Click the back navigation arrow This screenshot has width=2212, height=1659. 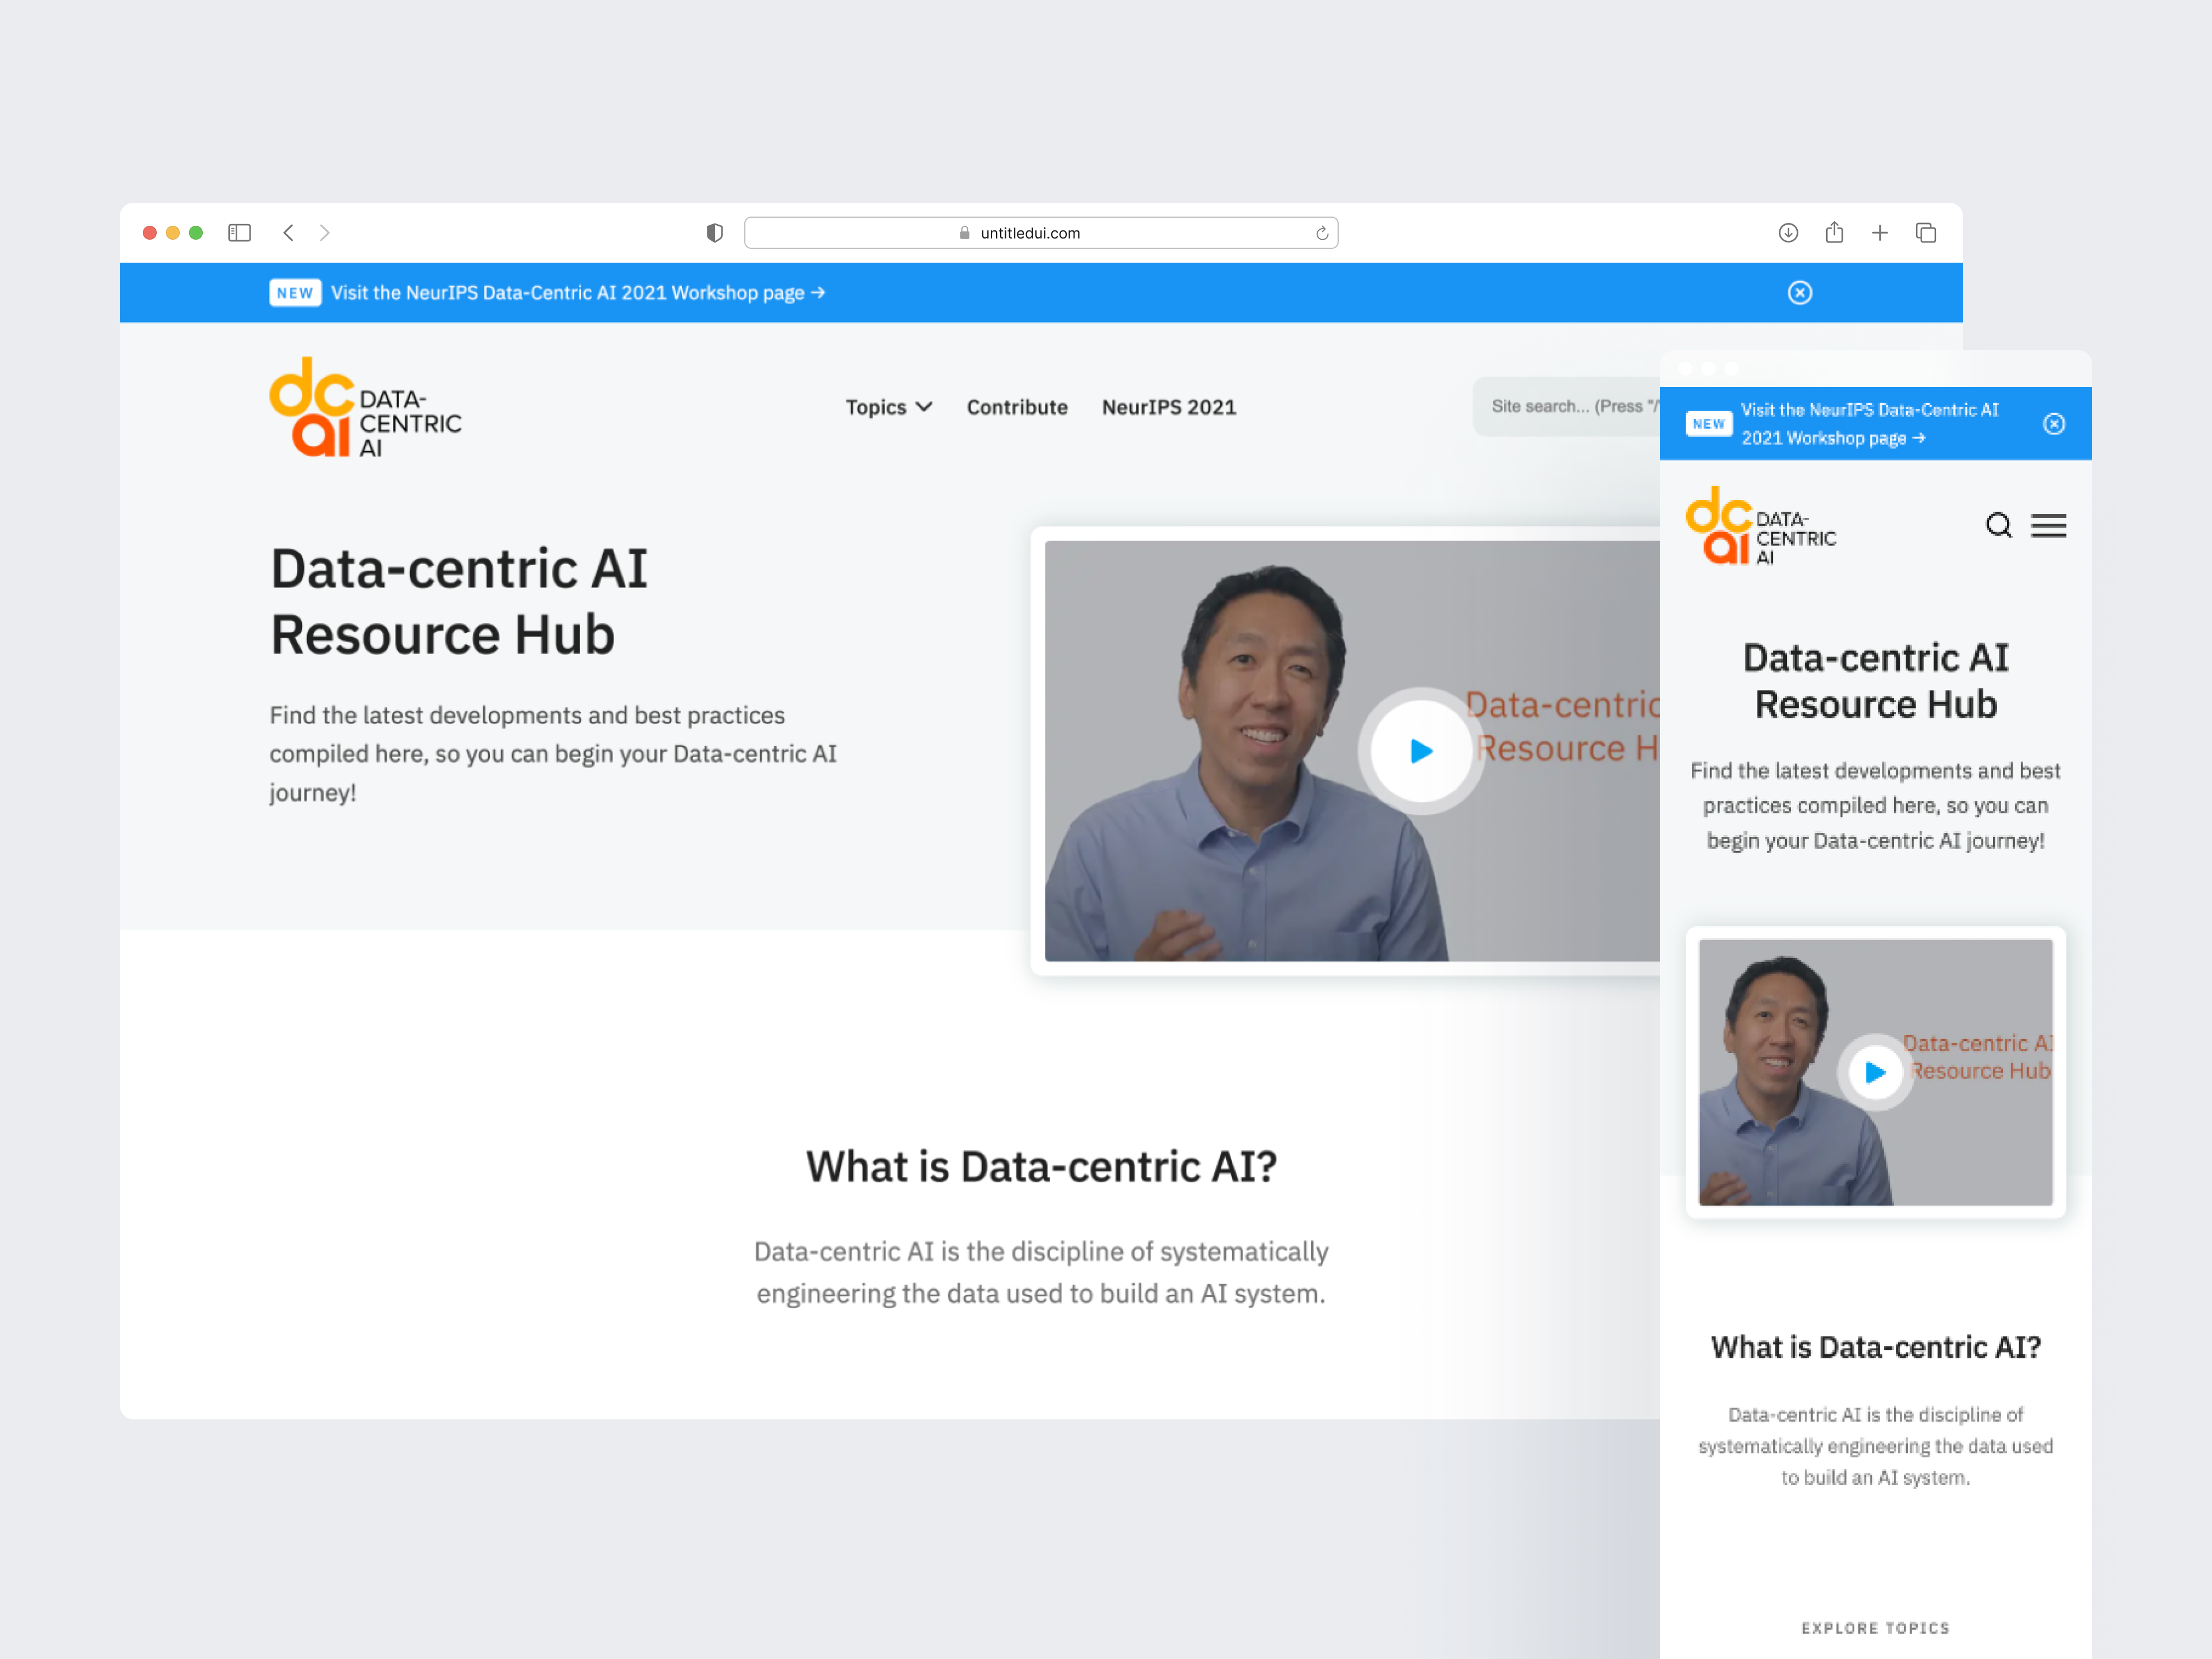point(289,232)
